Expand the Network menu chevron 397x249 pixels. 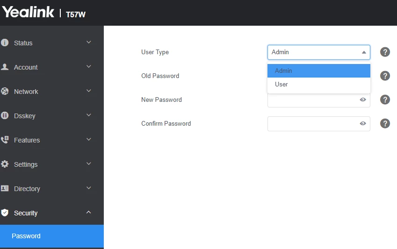(x=89, y=91)
